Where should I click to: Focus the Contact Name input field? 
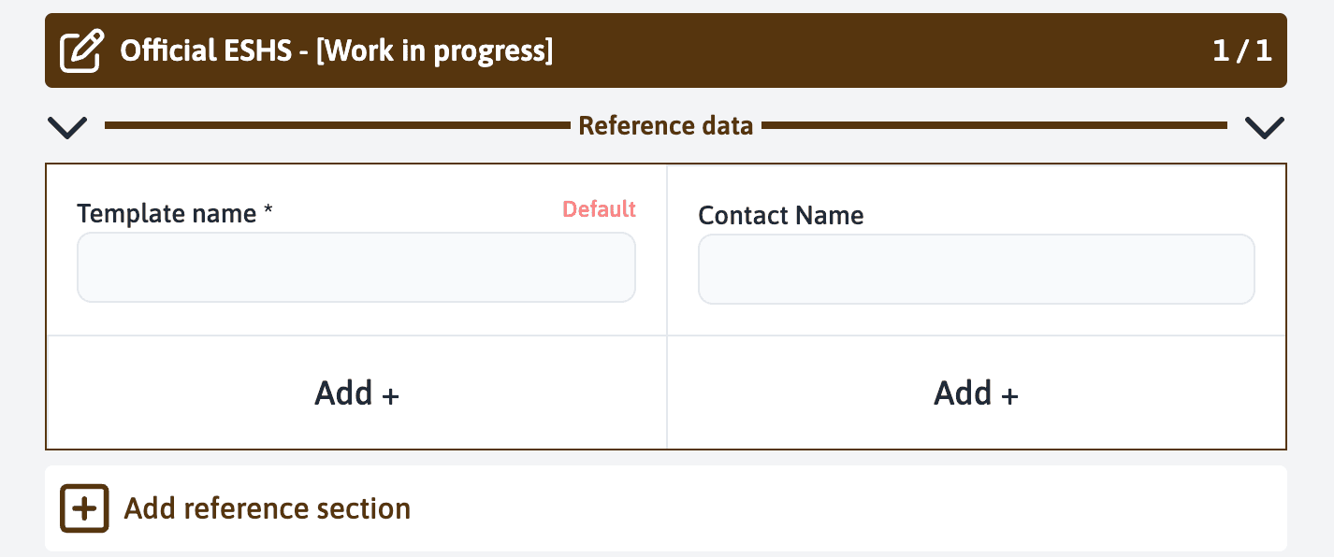pyautogui.click(x=976, y=269)
